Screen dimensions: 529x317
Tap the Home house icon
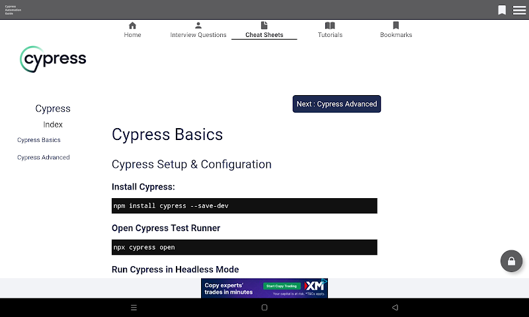pyautogui.click(x=132, y=25)
